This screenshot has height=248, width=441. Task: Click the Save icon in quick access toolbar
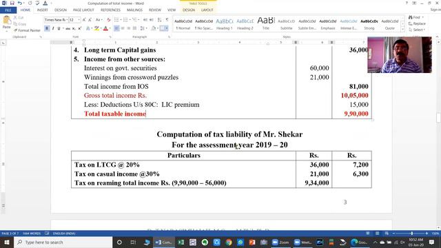point(12,3)
